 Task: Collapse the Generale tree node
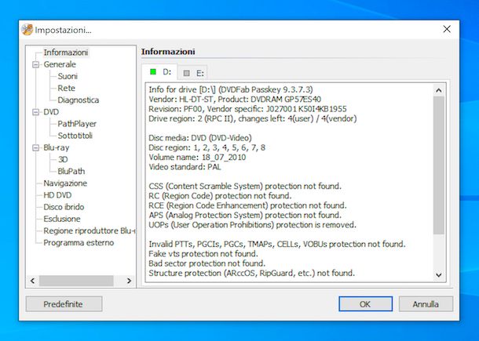(36, 64)
